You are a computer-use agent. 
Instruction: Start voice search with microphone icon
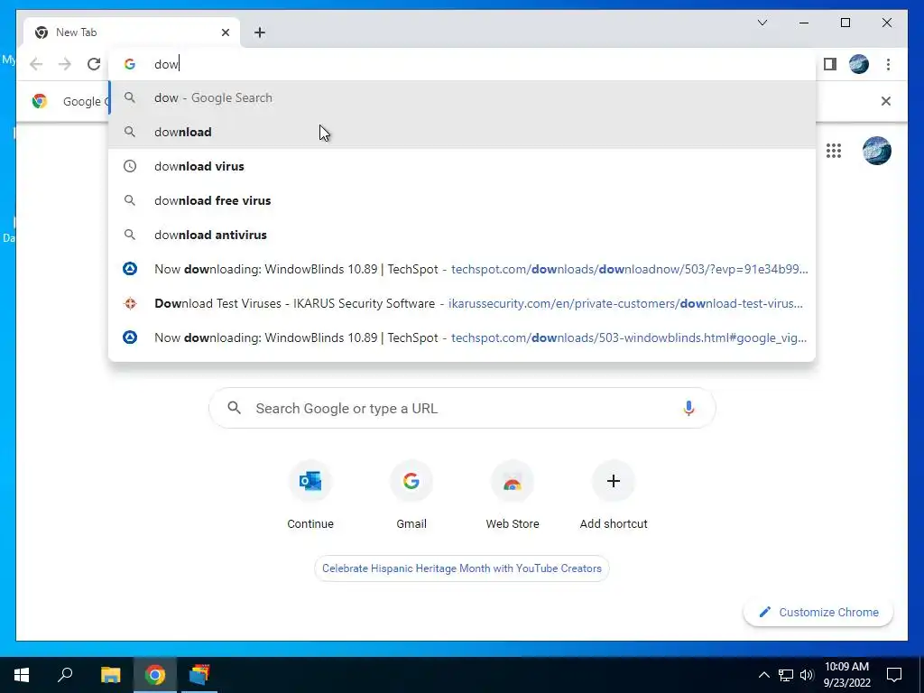pyautogui.click(x=688, y=408)
